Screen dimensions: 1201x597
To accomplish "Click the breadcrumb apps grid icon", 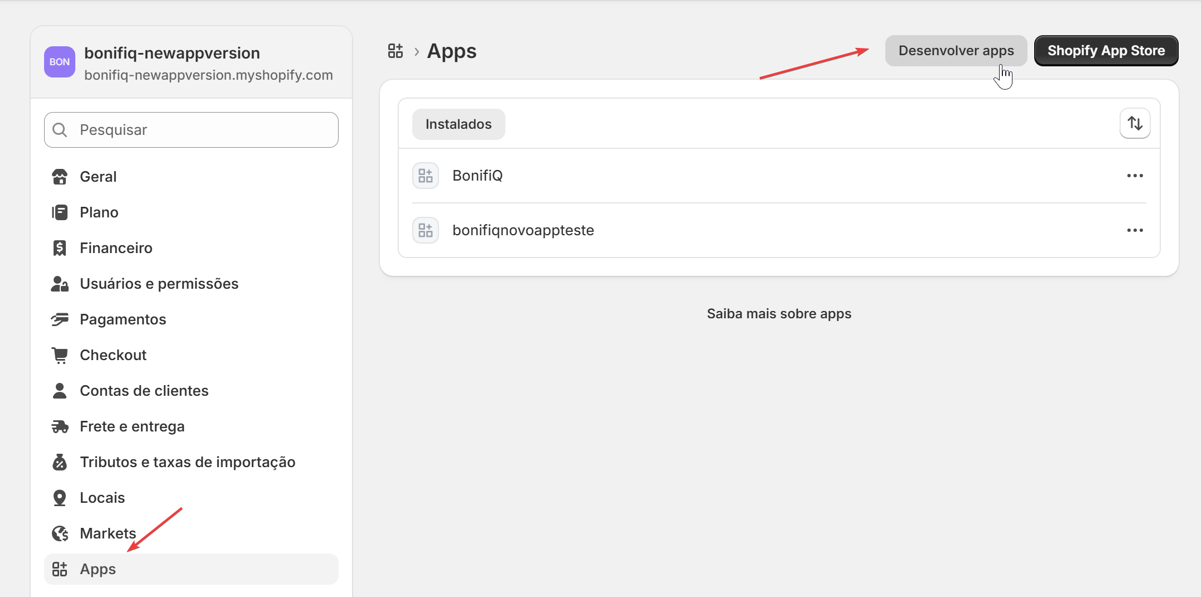I will [395, 51].
